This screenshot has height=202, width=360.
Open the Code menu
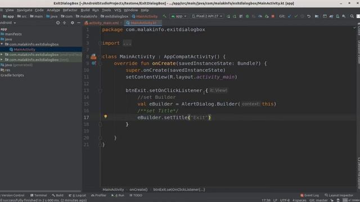click(39, 10)
